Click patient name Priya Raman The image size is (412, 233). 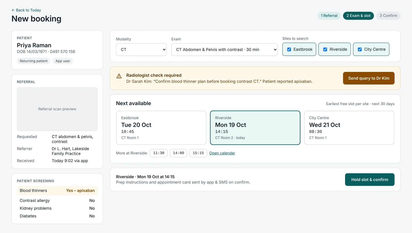[34, 45]
